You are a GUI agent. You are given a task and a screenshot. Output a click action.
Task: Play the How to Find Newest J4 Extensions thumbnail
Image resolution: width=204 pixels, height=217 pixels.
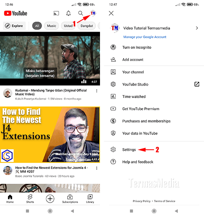coord(50,135)
